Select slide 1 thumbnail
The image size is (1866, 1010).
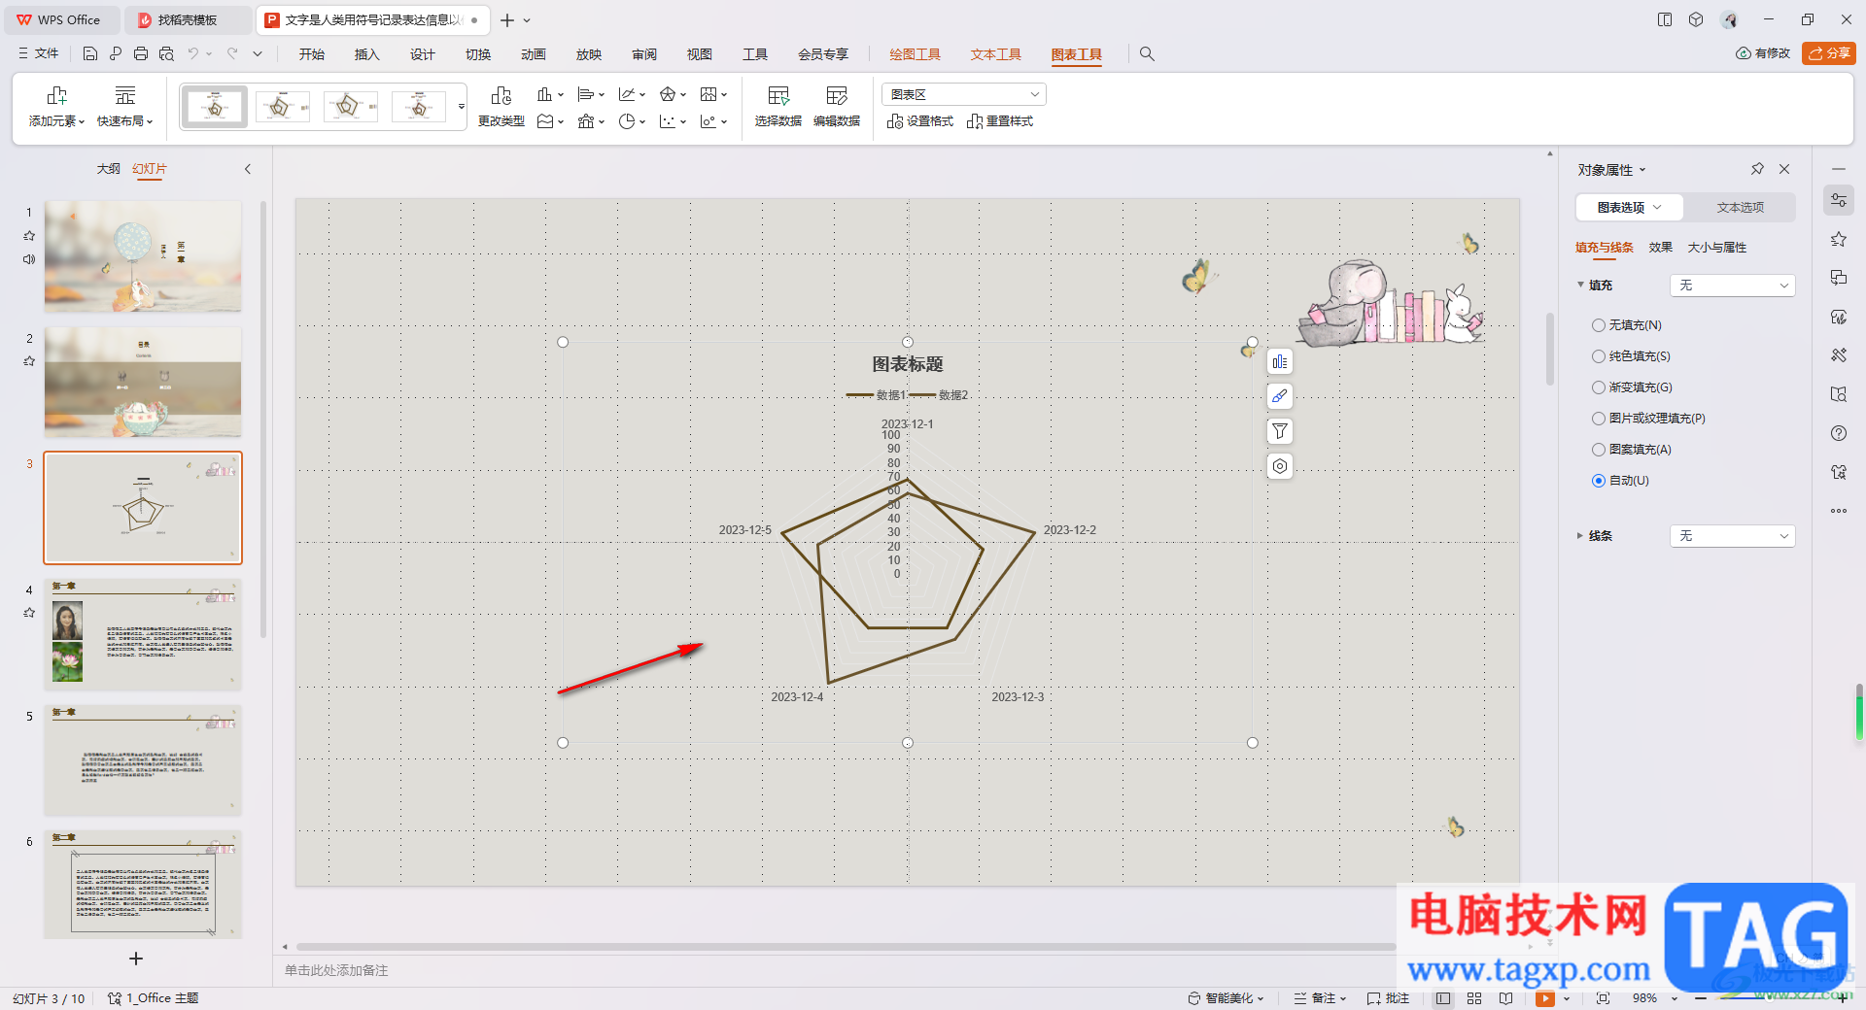coord(143,256)
